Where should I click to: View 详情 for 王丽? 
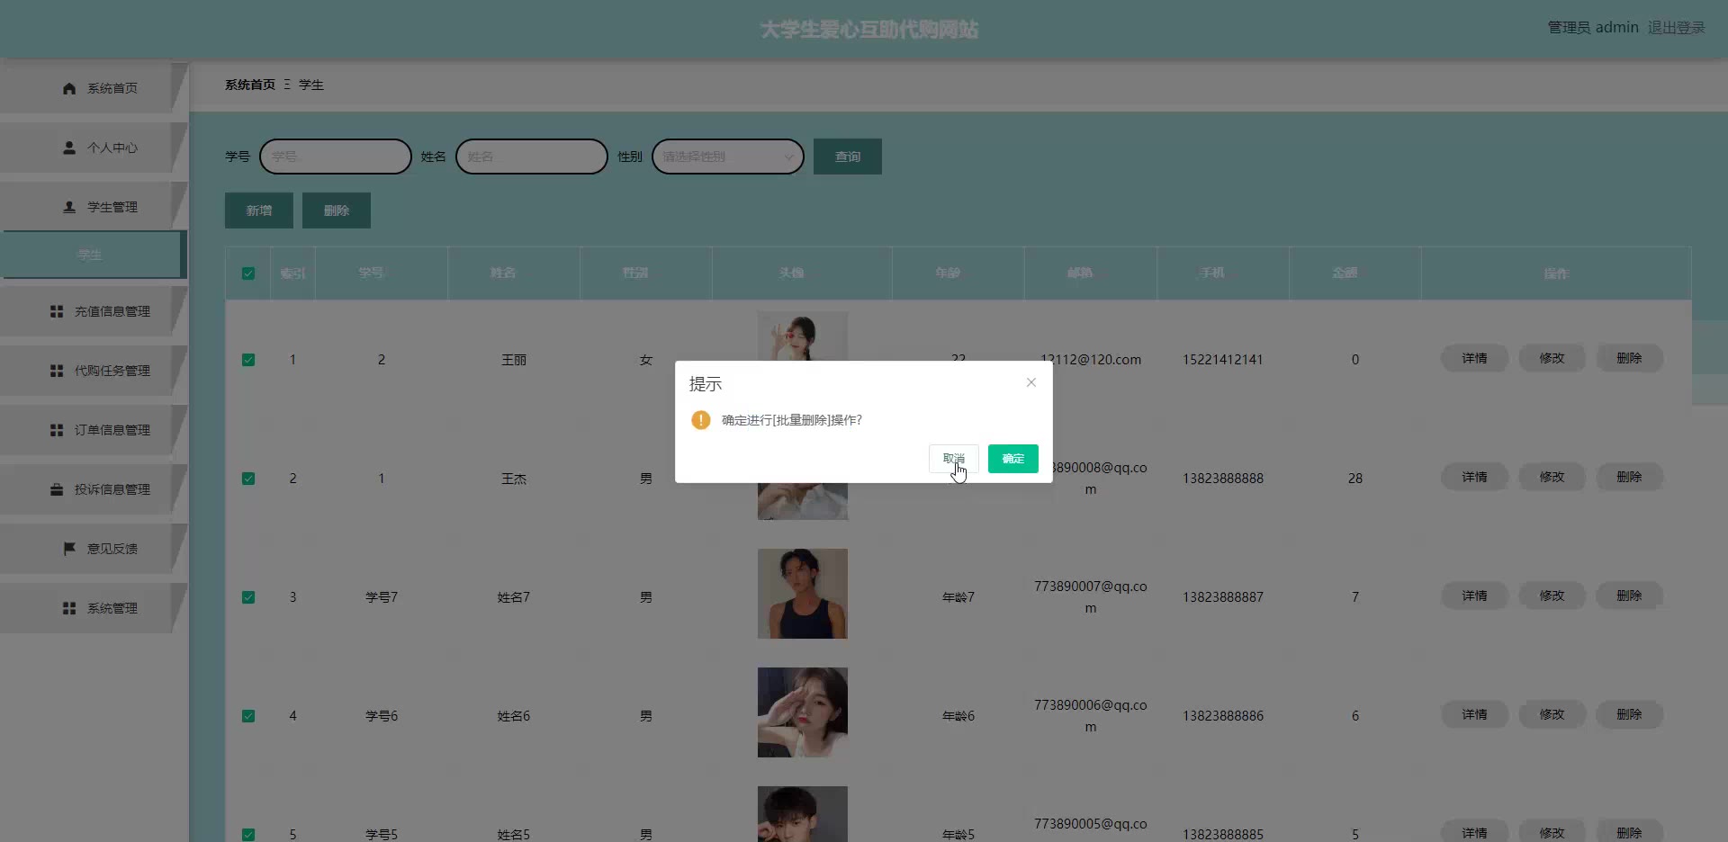coord(1474,358)
